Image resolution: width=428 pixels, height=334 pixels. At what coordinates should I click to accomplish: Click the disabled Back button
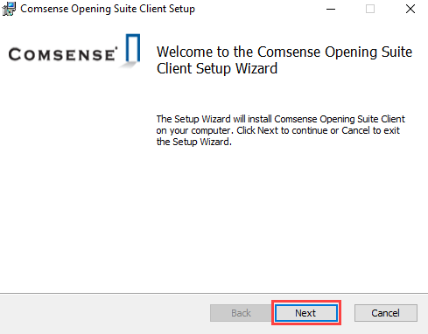(241, 313)
